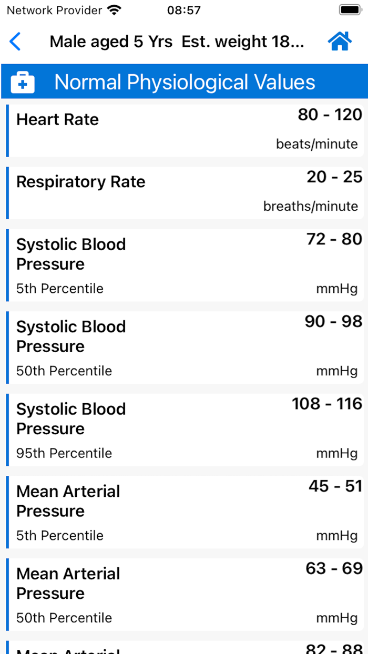Image resolution: width=368 pixels, height=654 pixels.
Task: Tap the medical kit icon beside Normal Physiological Values
Action: (x=23, y=81)
